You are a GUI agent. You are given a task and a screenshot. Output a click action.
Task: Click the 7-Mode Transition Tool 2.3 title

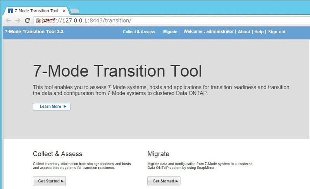click(x=34, y=32)
